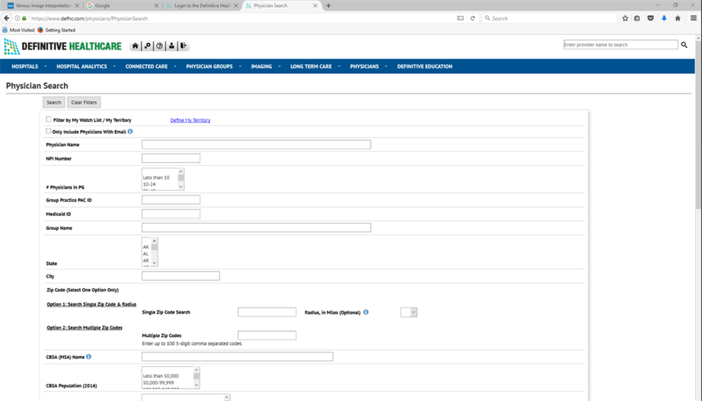Screen dimensions: 702x401
Task: Go back with browser back arrow
Action: pyautogui.click(x=7, y=18)
